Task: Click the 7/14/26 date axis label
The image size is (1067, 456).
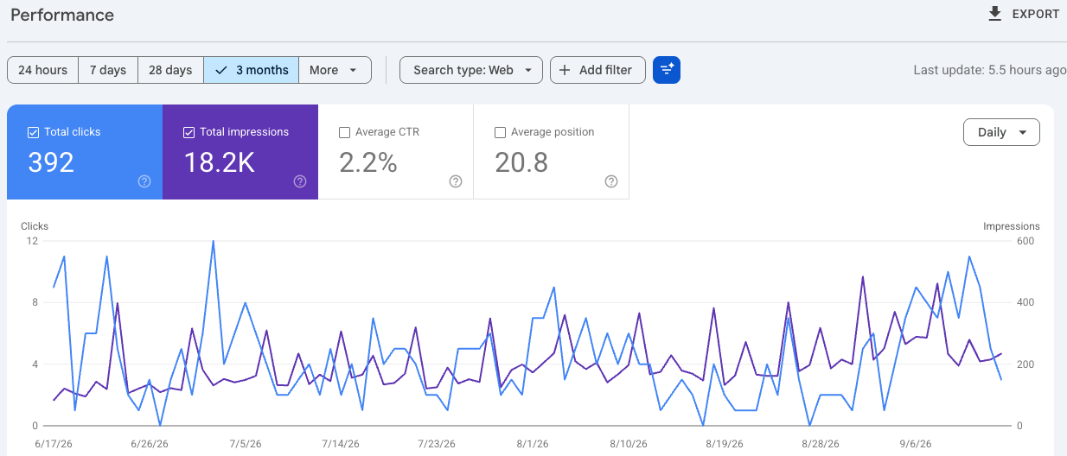Action: [x=340, y=444]
